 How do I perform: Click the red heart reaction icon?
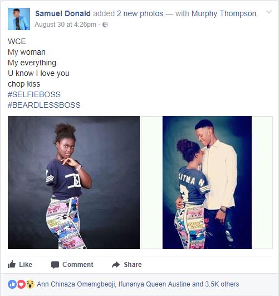click(x=21, y=284)
